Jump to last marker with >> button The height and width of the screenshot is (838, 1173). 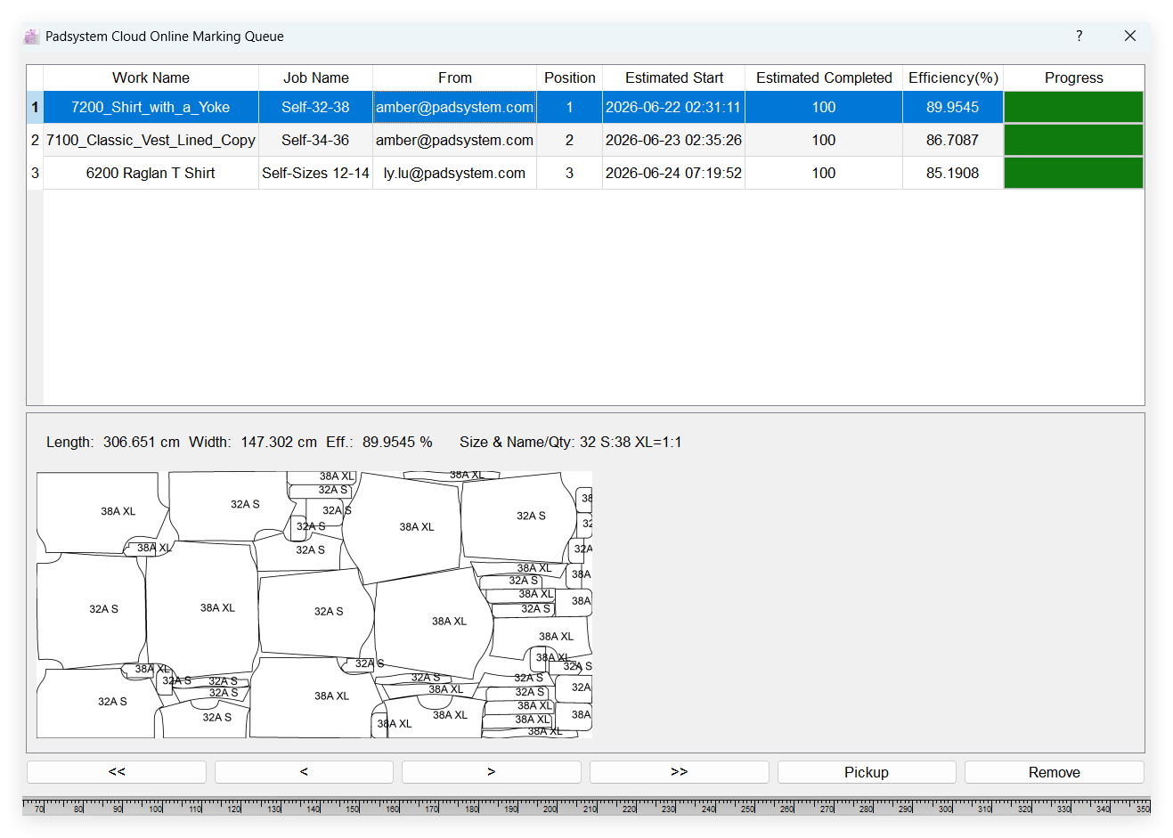click(x=680, y=772)
